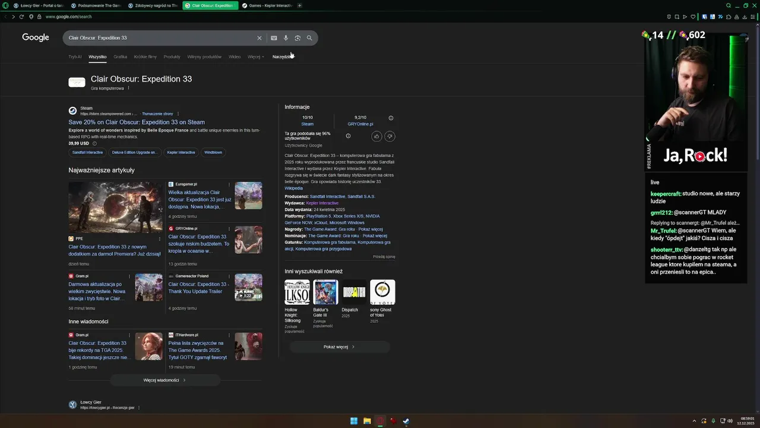Switch to Łowcy Gier browser tab

click(39, 5)
